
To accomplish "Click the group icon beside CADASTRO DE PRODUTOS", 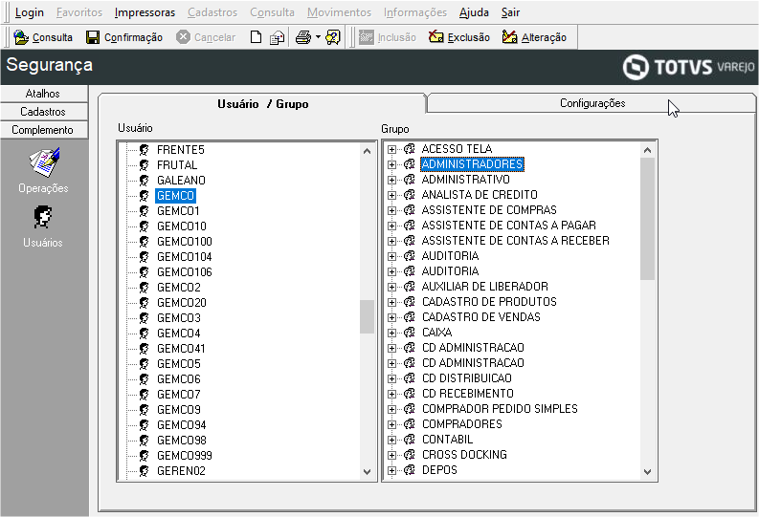I will [410, 302].
